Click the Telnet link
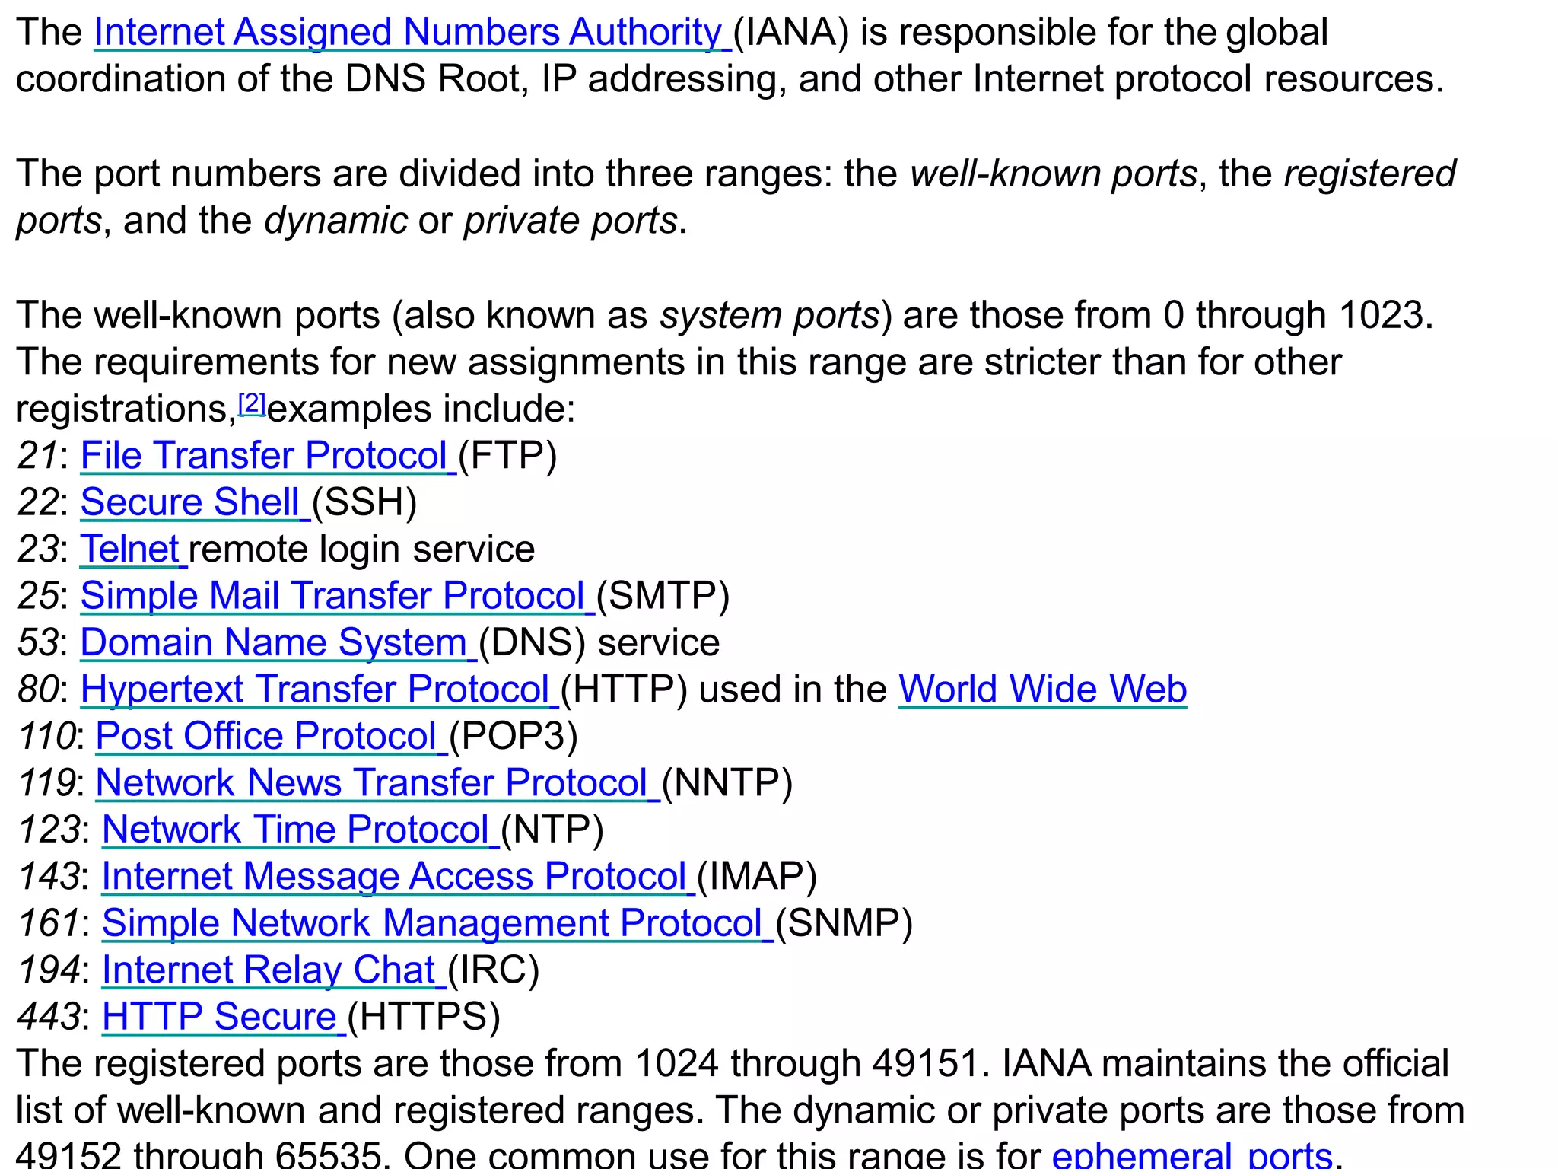Screen dimensions: 1558x1169 click(x=133, y=549)
